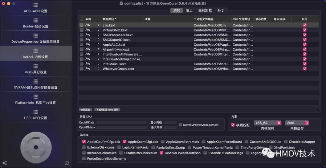Remove kext entry with minus icon
Screen dimensions: 326x168
314,110
